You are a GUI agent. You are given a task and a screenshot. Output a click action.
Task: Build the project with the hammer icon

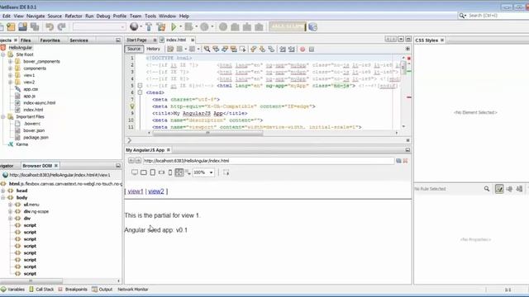coord(149,27)
